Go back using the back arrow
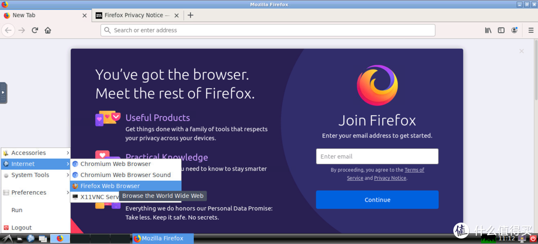Image resolution: width=538 pixels, height=244 pixels. [x=8, y=30]
